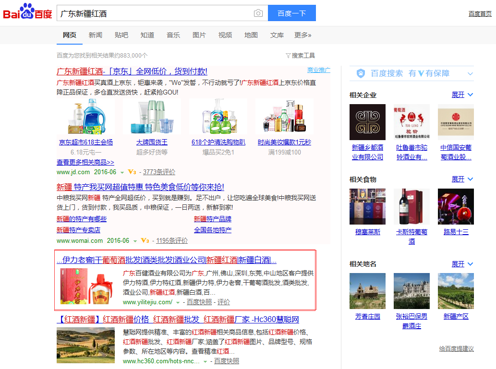This screenshot has width=496, height=369.
Task: Click the 搜索工具 search tools button
Action: point(300,56)
